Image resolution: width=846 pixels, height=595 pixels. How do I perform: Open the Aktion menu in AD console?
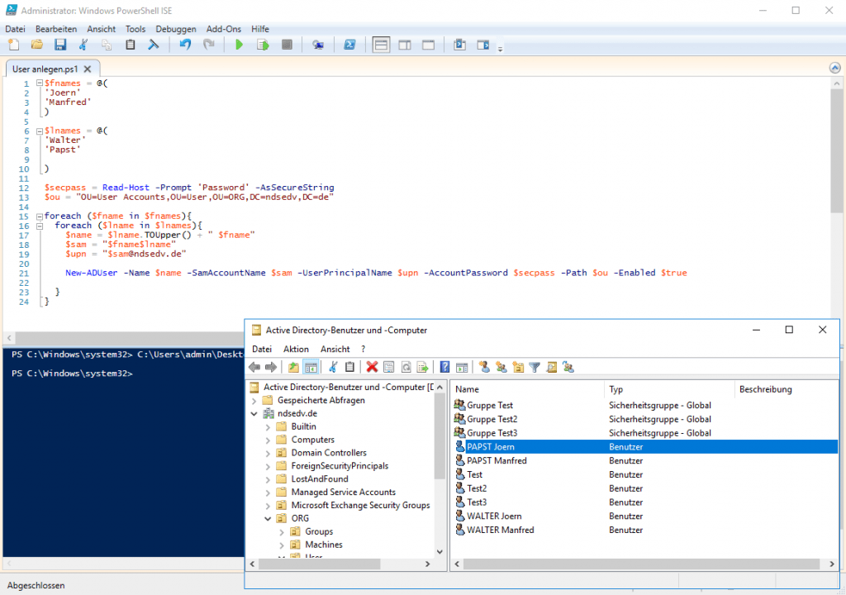click(x=296, y=348)
